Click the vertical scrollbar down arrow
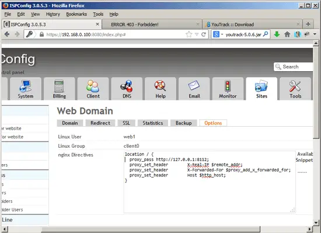This screenshot has width=321, height=233. click(316, 222)
